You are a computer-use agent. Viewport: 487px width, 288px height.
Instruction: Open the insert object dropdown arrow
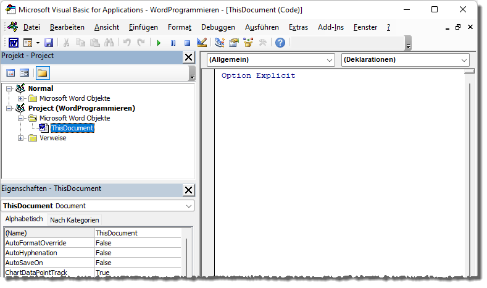point(38,43)
